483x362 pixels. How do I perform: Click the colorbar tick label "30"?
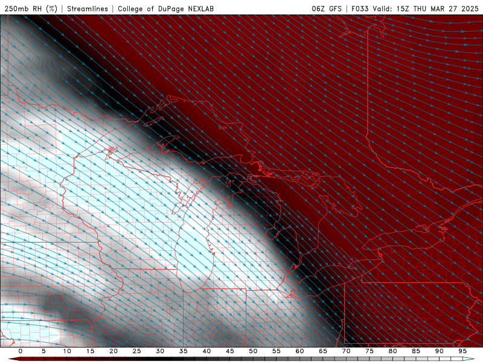click(x=160, y=351)
